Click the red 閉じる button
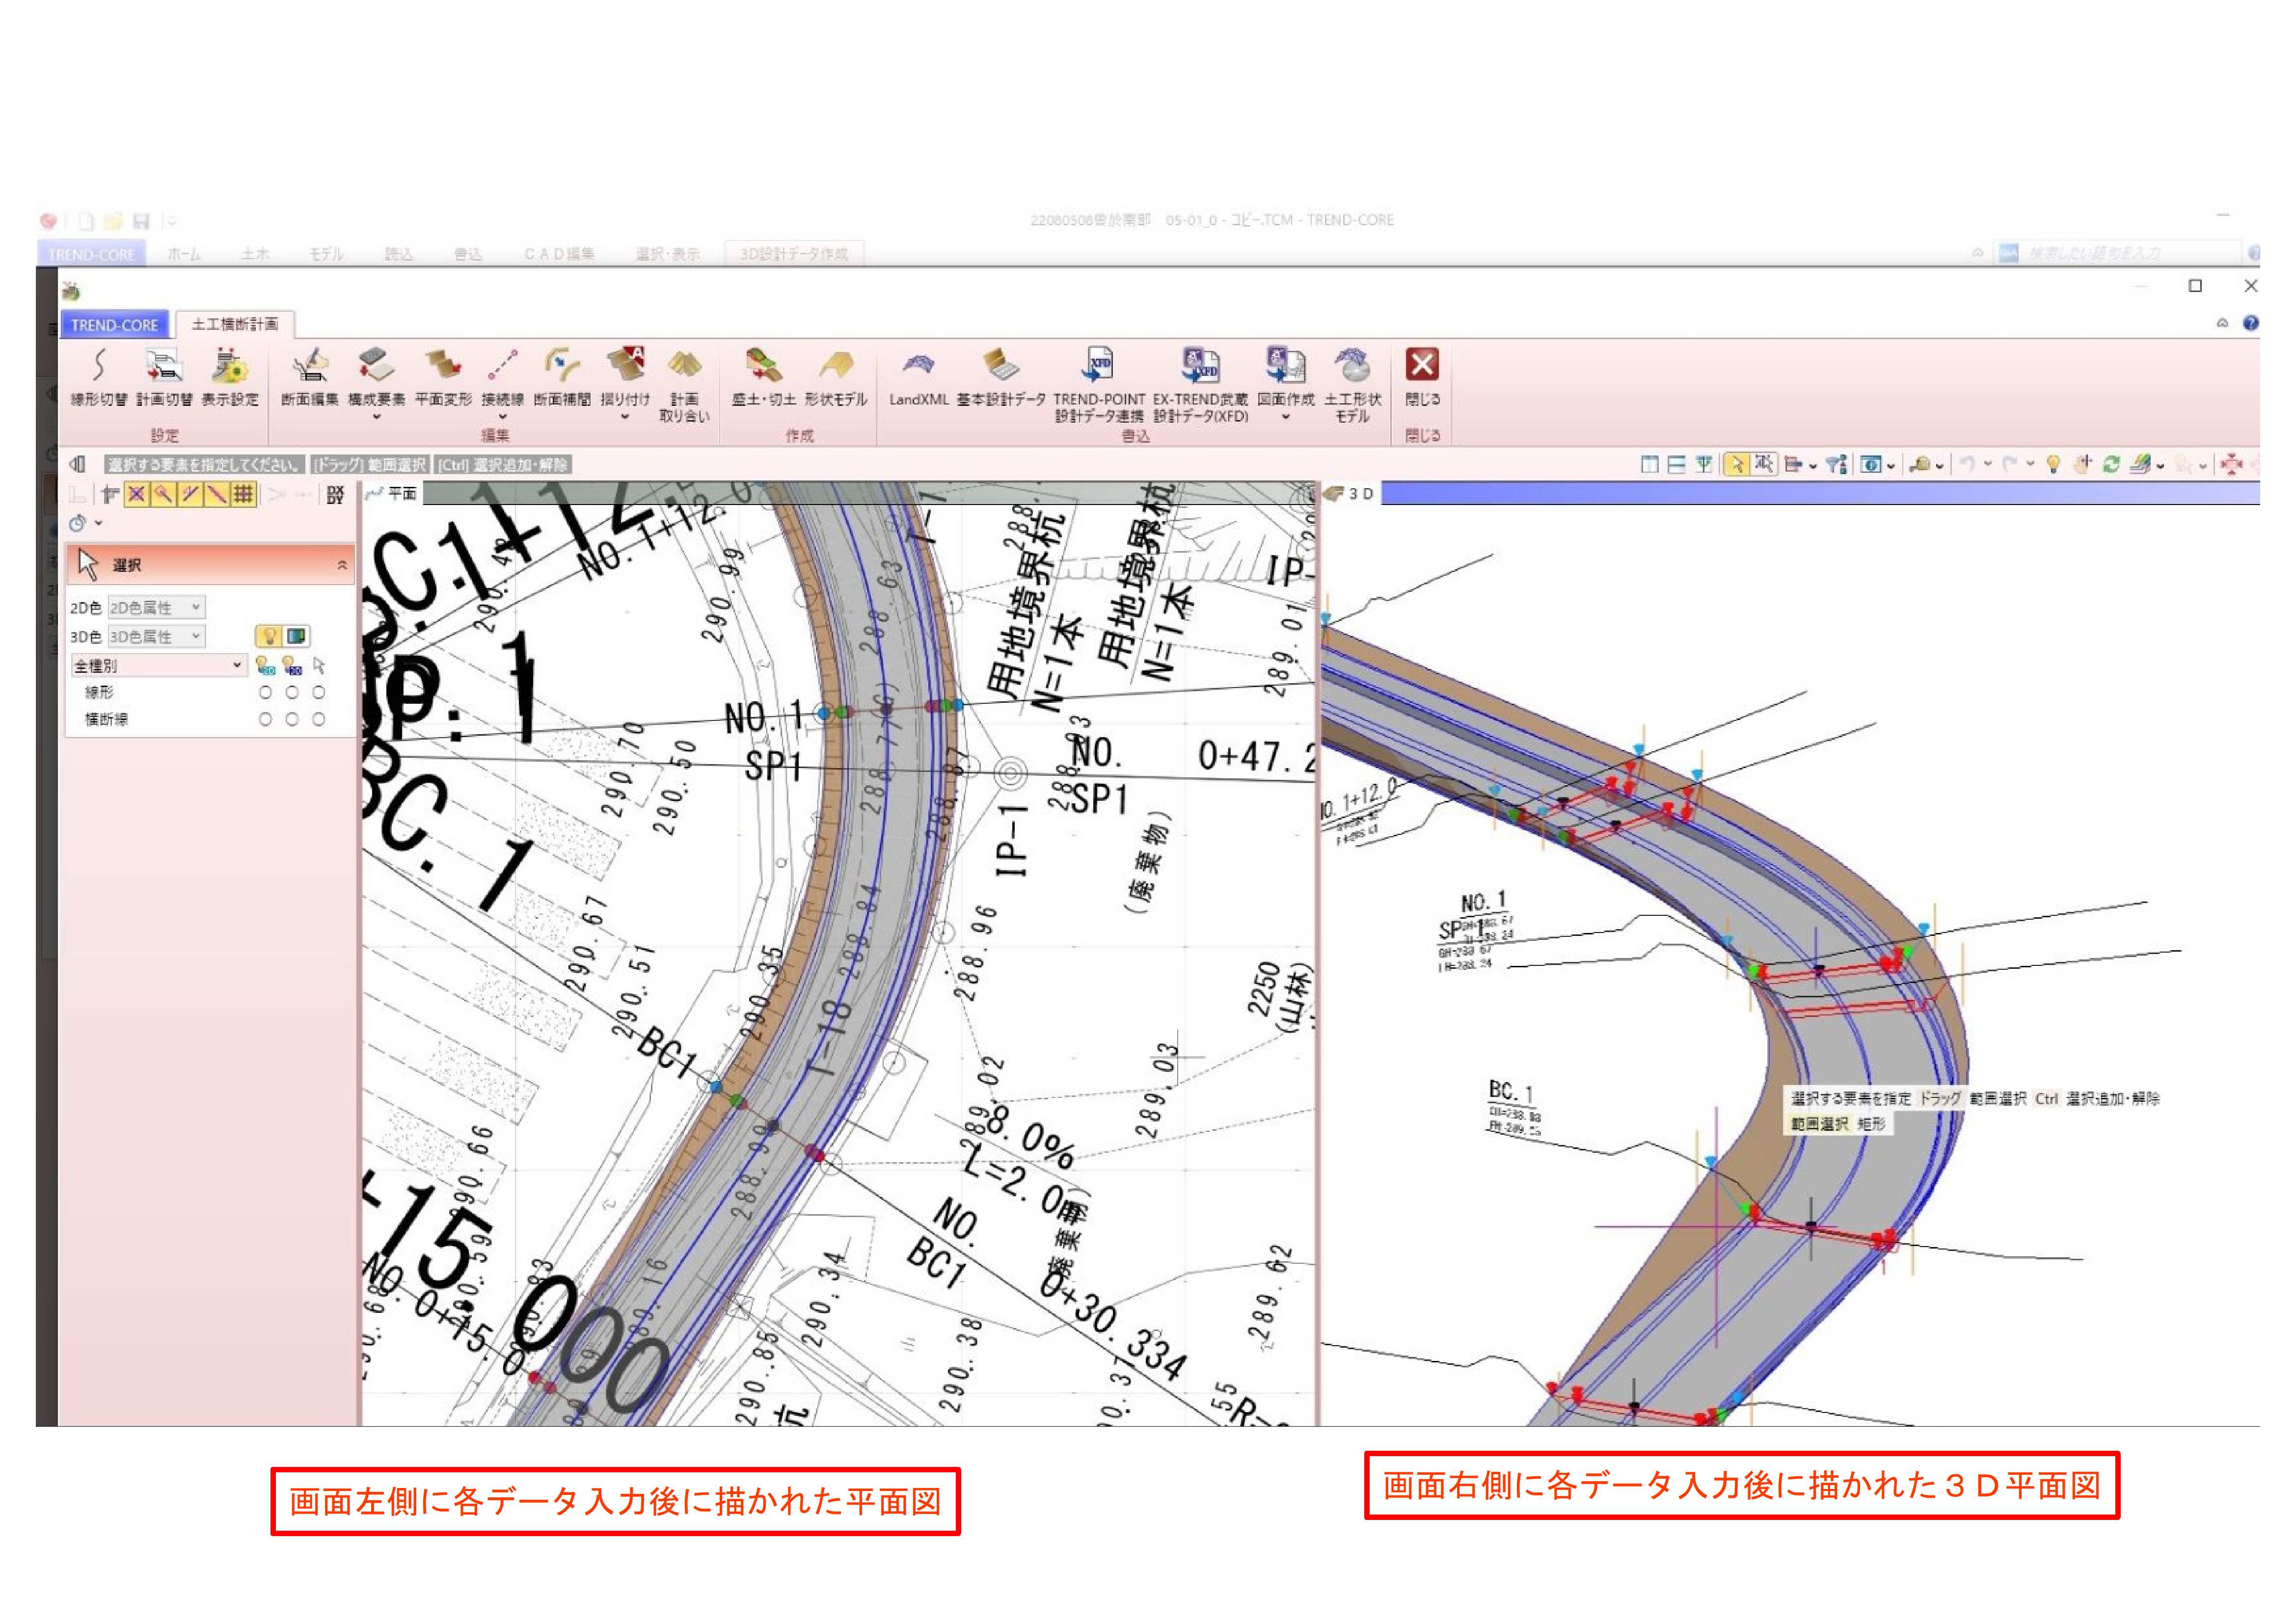2296x1623 pixels. [x=1422, y=365]
